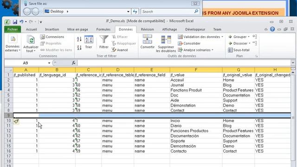The image size is (297, 167).
Task: Expand the formula bar chevron
Action: click(x=293, y=63)
